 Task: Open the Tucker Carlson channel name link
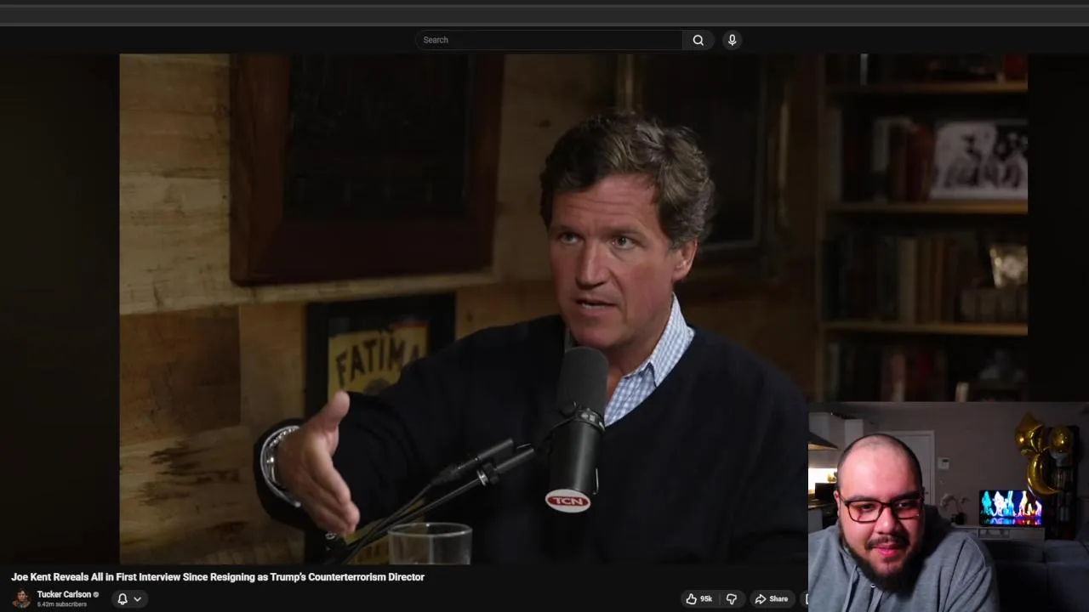(64, 594)
